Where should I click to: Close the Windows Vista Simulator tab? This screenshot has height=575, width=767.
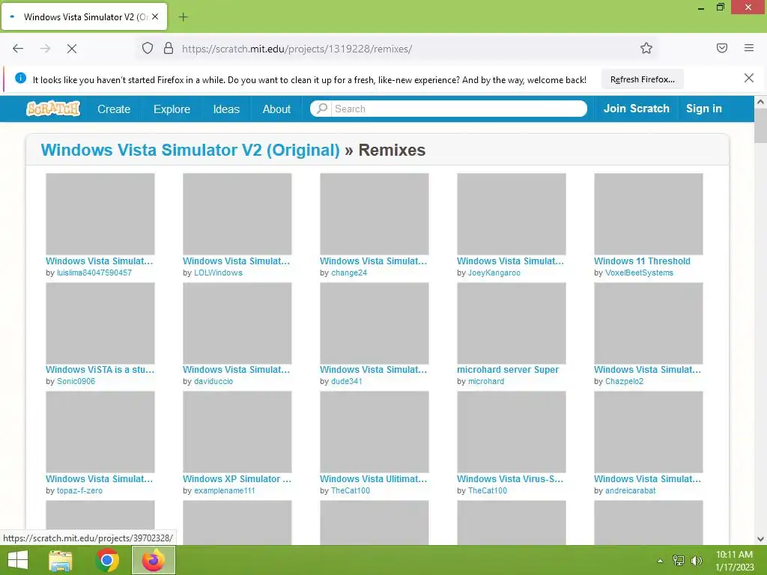coord(155,16)
